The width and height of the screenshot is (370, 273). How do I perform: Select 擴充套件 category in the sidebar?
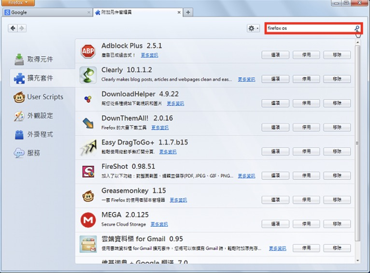point(43,78)
